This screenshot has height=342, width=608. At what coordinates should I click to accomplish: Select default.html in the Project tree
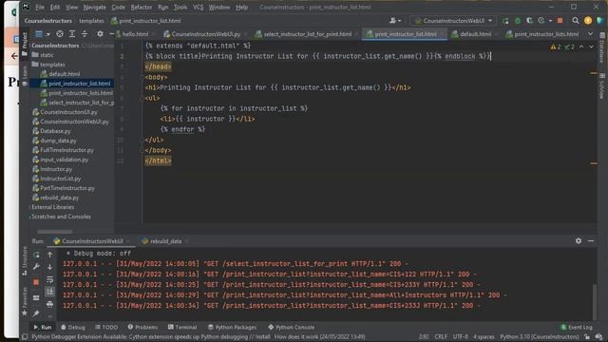65,74
